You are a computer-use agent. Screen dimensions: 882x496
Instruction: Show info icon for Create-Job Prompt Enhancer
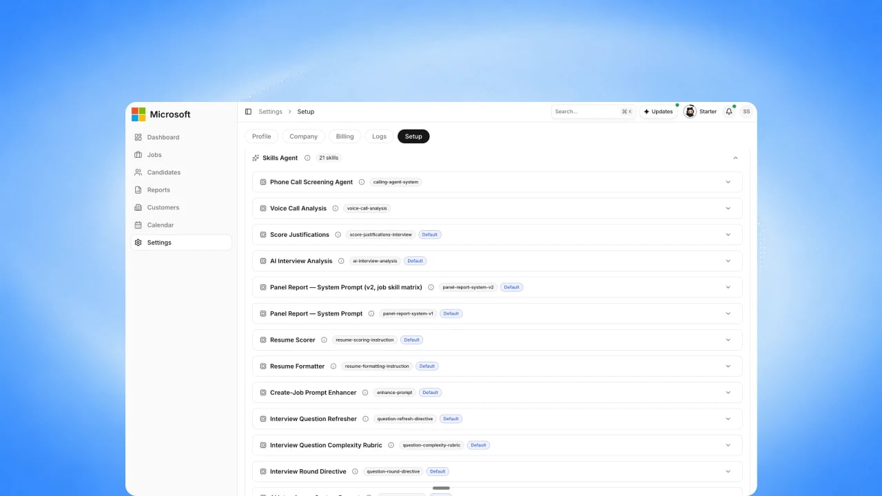pyautogui.click(x=365, y=393)
